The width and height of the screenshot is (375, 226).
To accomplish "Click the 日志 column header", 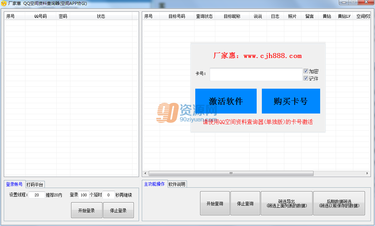I will [x=275, y=16].
